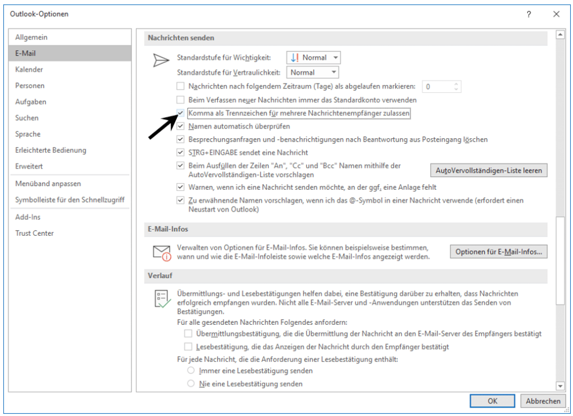Enable Lesebestätigung request checkbox

pyautogui.click(x=188, y=347)
